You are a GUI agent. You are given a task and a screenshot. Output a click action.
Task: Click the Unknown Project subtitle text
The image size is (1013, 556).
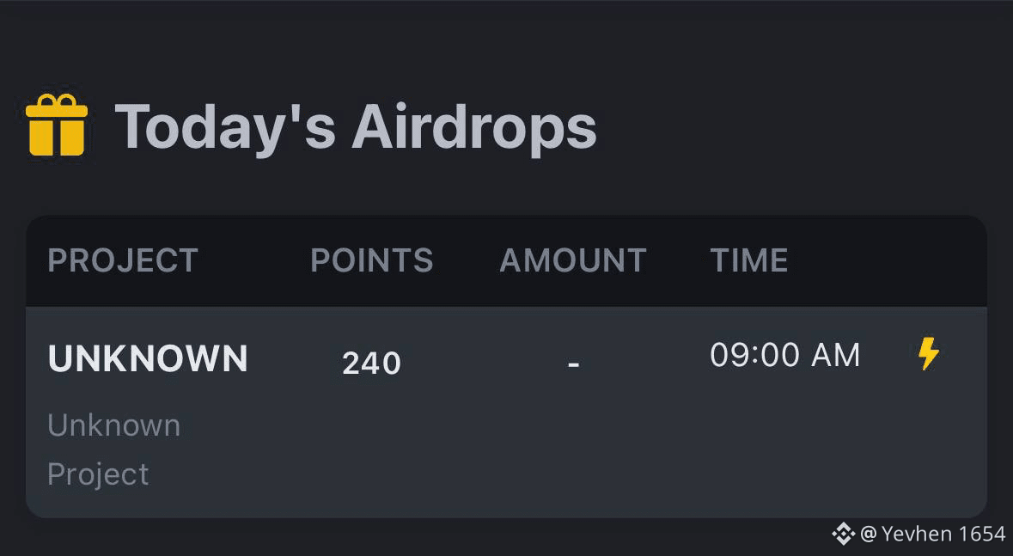coord(113,450)
